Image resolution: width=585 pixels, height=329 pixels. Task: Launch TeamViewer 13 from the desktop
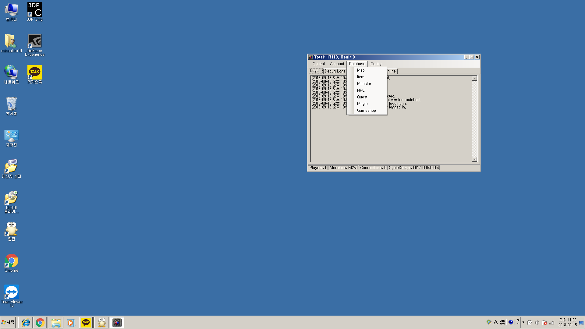click(x=11, y=296)
